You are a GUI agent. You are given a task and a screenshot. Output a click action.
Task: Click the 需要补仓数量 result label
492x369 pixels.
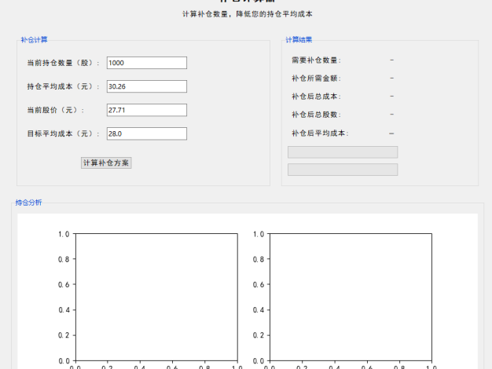[x=316, y=60]
